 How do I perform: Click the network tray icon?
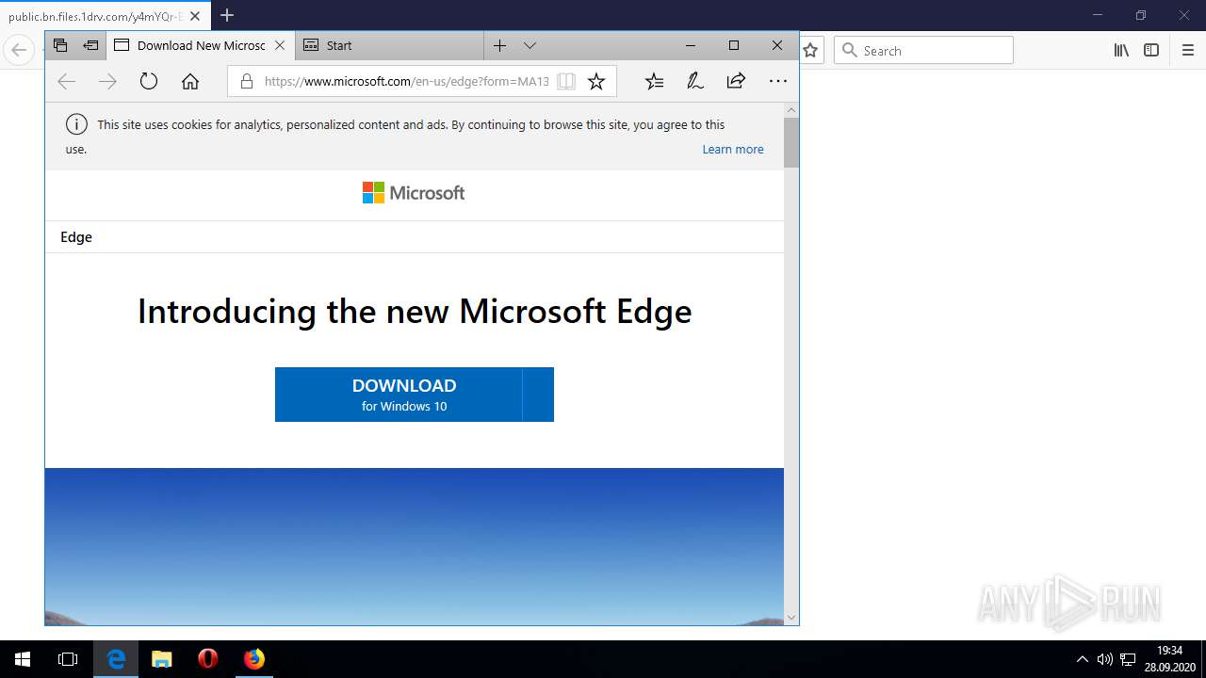(1128, 659)
